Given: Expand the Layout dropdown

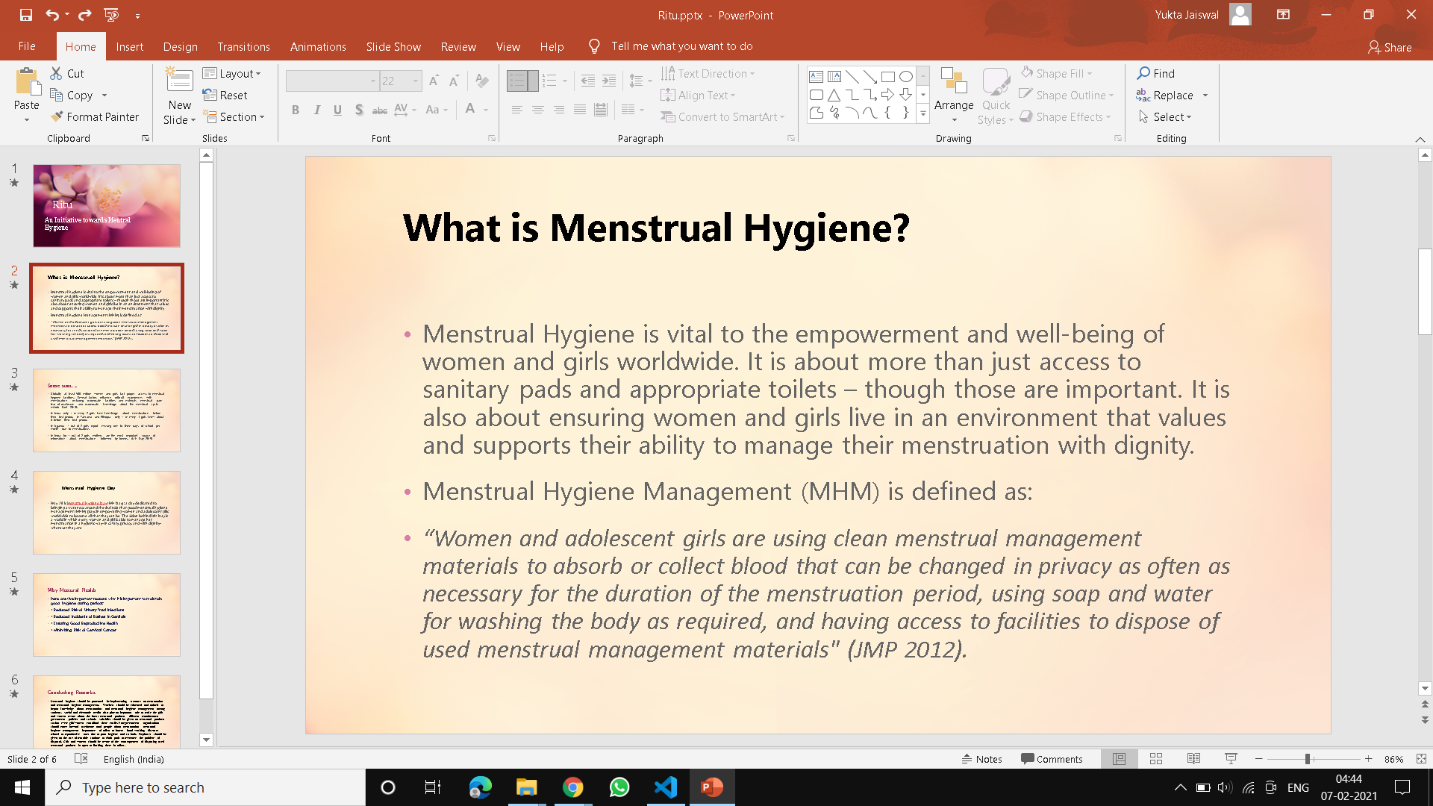Looking at the screenshot, I should [x=232, y=73].
